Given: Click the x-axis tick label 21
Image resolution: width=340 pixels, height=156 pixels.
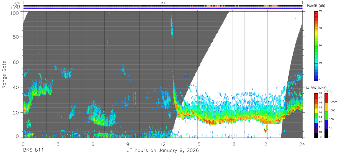Looking at the screenshot, I should [x=267, y=144].
